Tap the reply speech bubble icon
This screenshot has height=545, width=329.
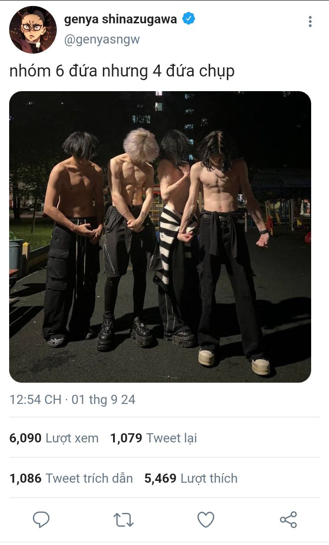(x=41, y=520)
